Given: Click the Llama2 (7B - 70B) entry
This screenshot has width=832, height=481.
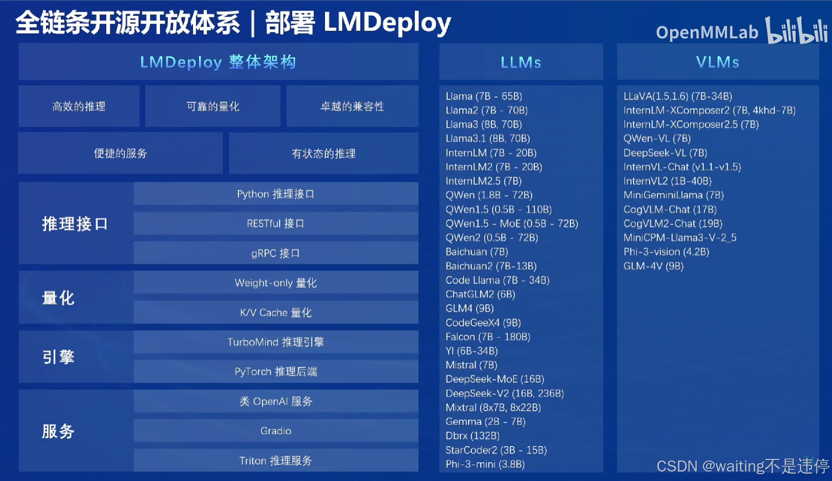Looking at the screenshot, I should [487, 110].
